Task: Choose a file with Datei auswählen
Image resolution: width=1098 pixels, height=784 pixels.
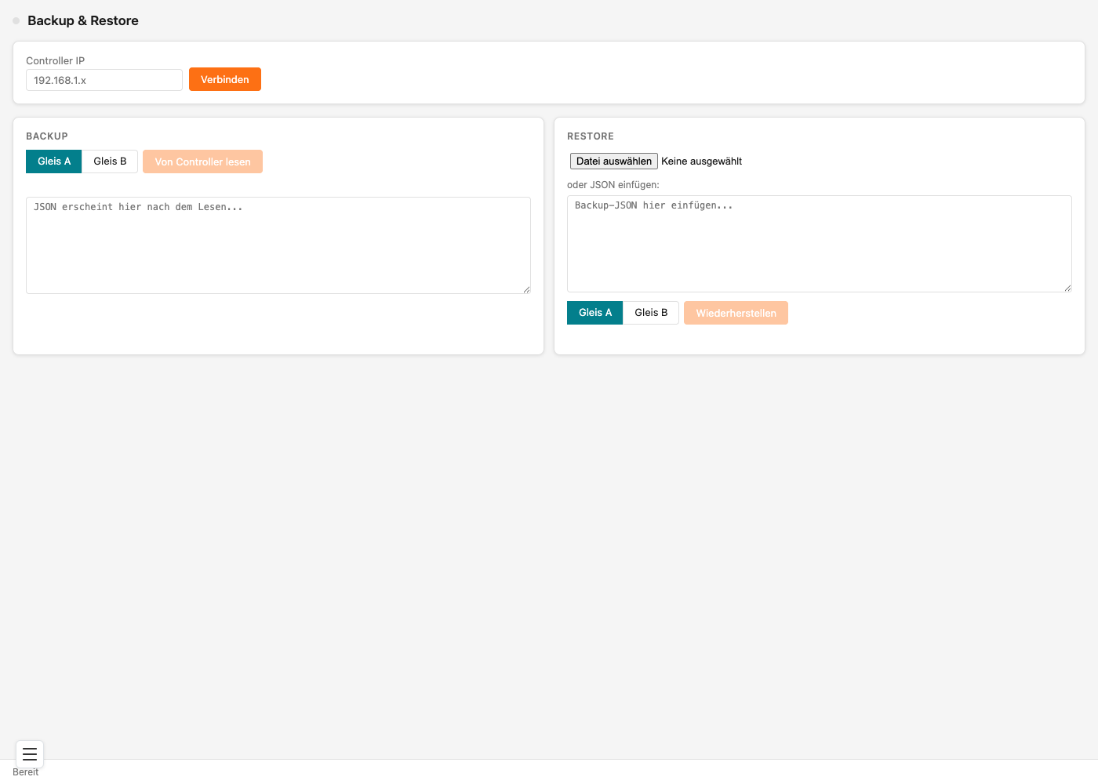Action: pyautogui.click(x=614, y=162)
